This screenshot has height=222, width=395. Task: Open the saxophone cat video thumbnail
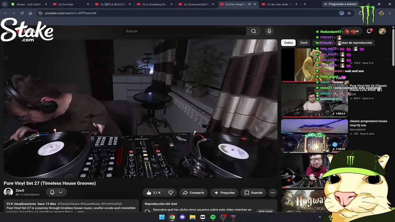pyautogui.click(x=314, y=64)
